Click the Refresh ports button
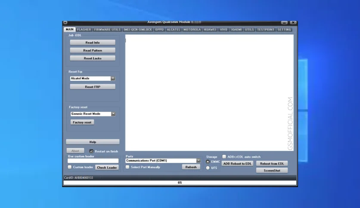360x208 pixels. pyautogui.click(x=191, y=167)
